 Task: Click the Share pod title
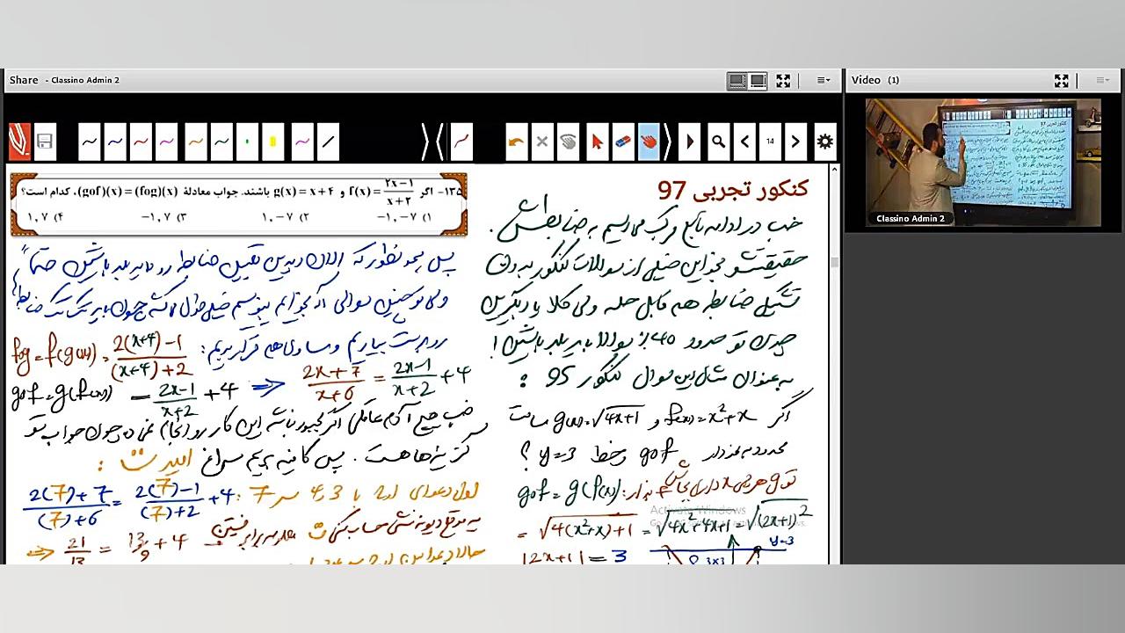[24, 80]
